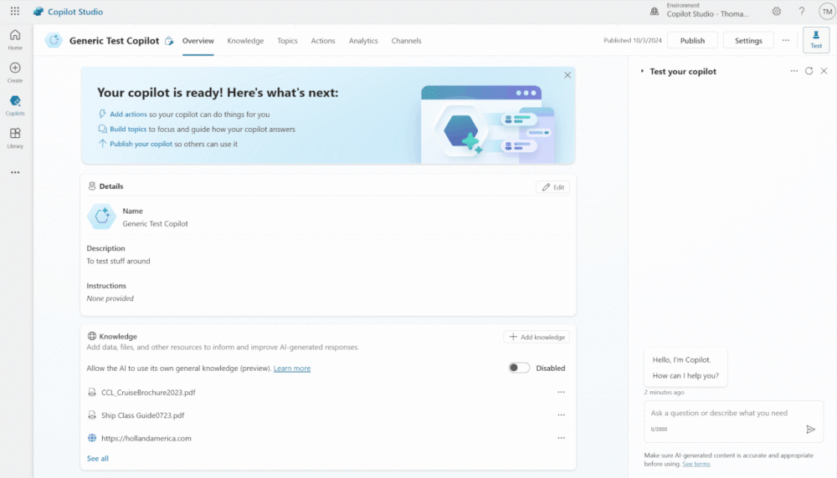
Task: Click the Copilot Studio logo
Action: 39,11
